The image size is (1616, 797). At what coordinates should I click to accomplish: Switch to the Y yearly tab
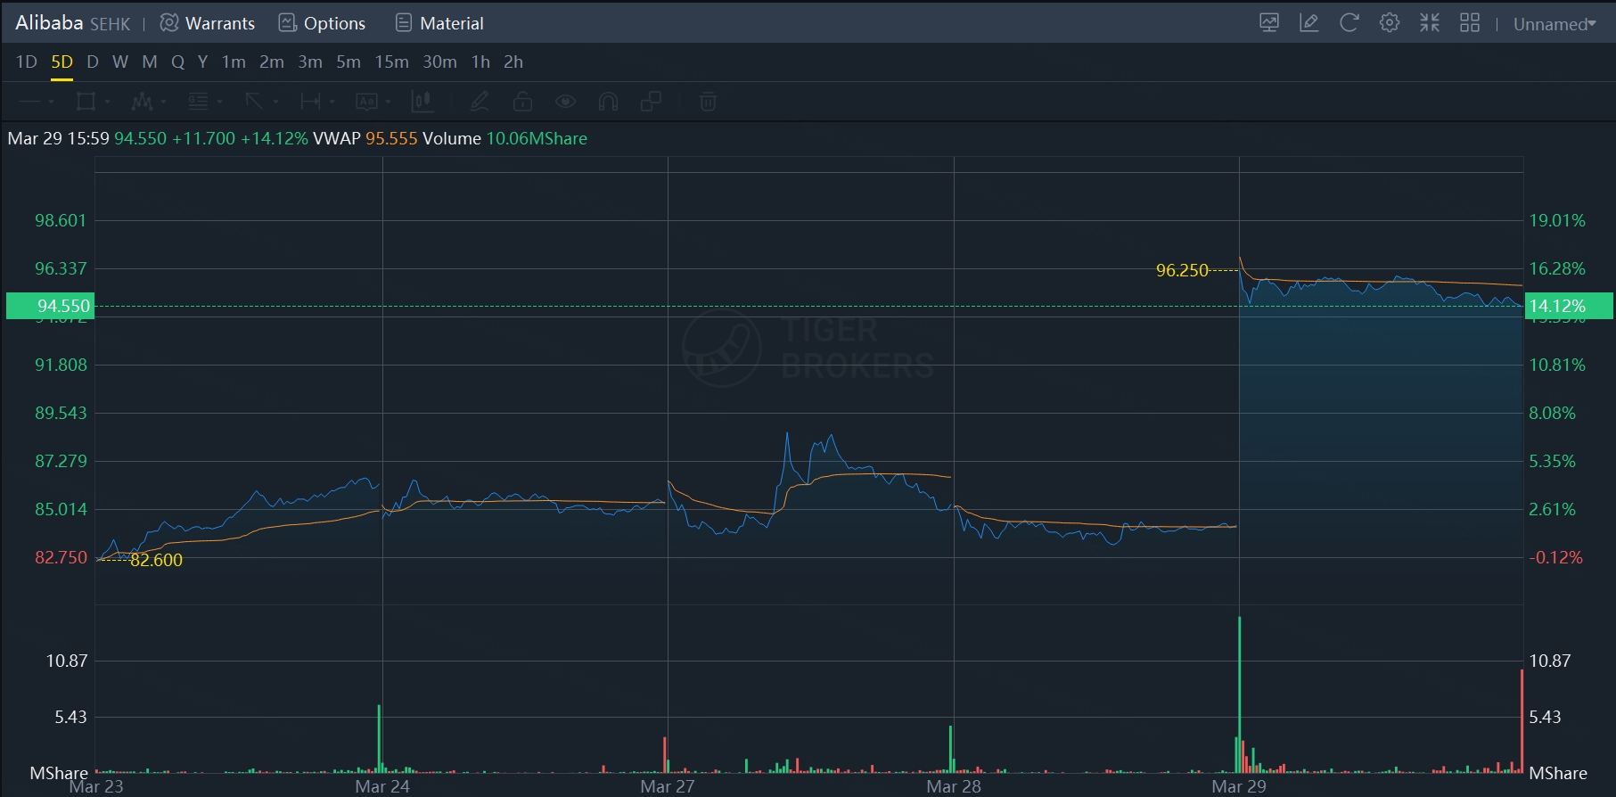[203, 62]
